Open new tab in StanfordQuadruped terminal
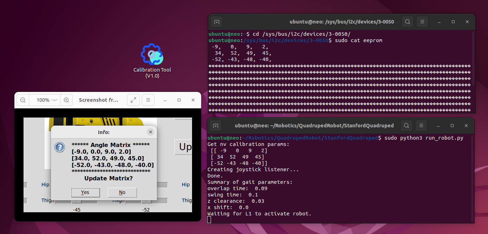 pos(216,125)
